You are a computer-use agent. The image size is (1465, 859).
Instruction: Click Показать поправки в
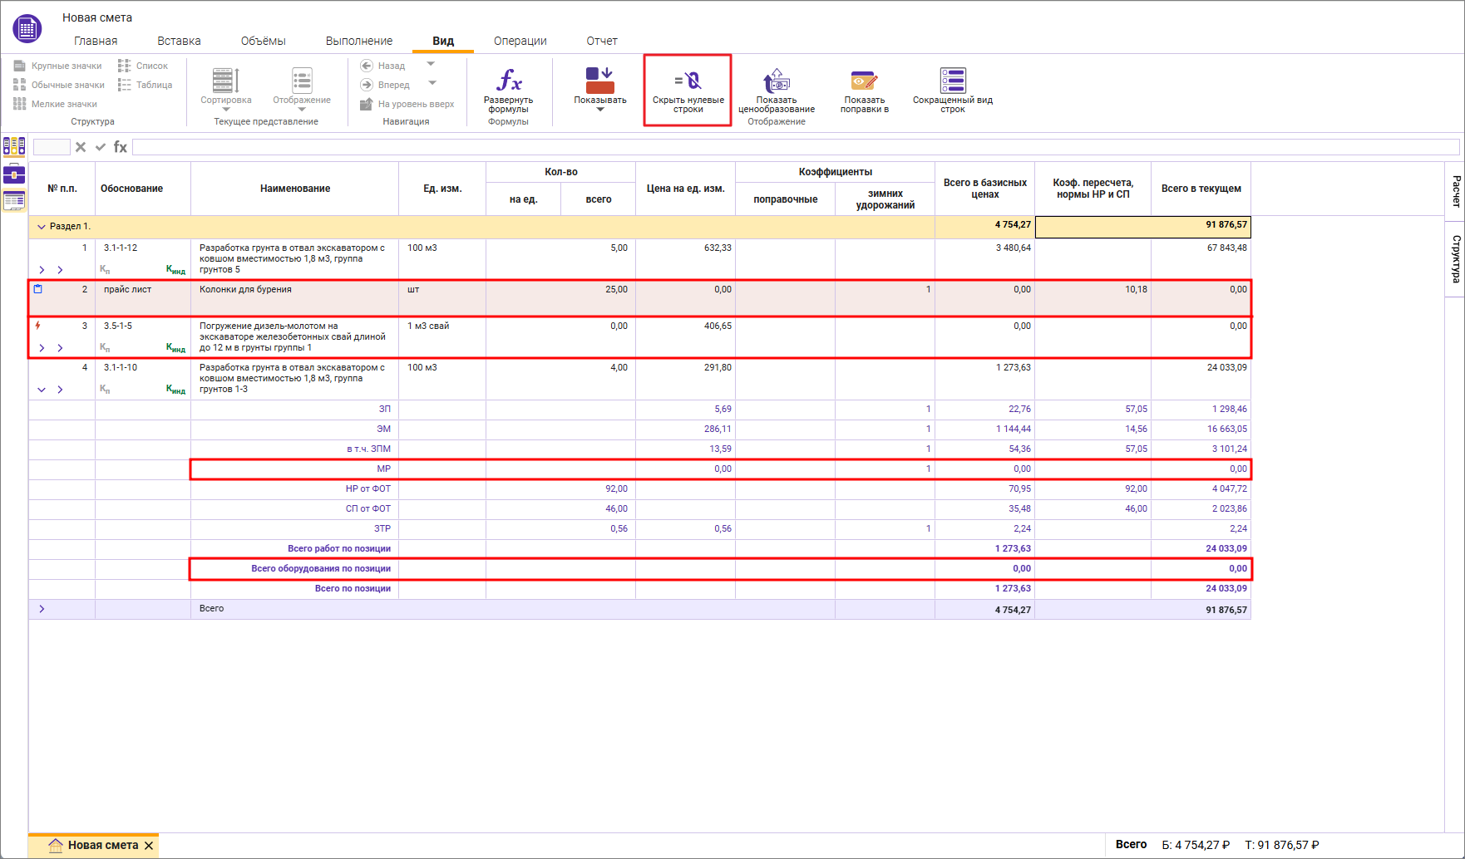865,91
